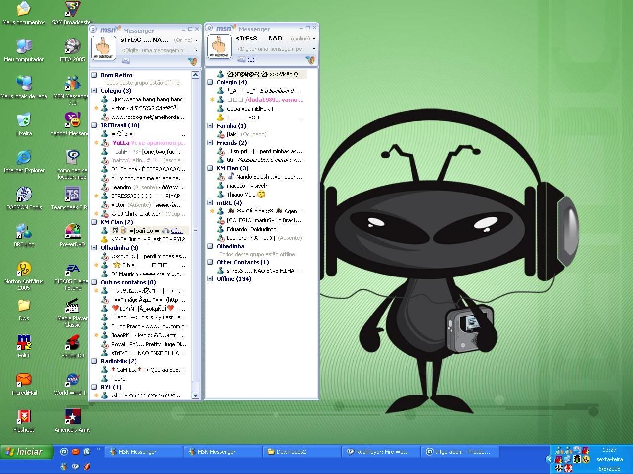Collapse the Familia (1) group
This screenshot has height=474, width=633.
click(x=210, y=126)
